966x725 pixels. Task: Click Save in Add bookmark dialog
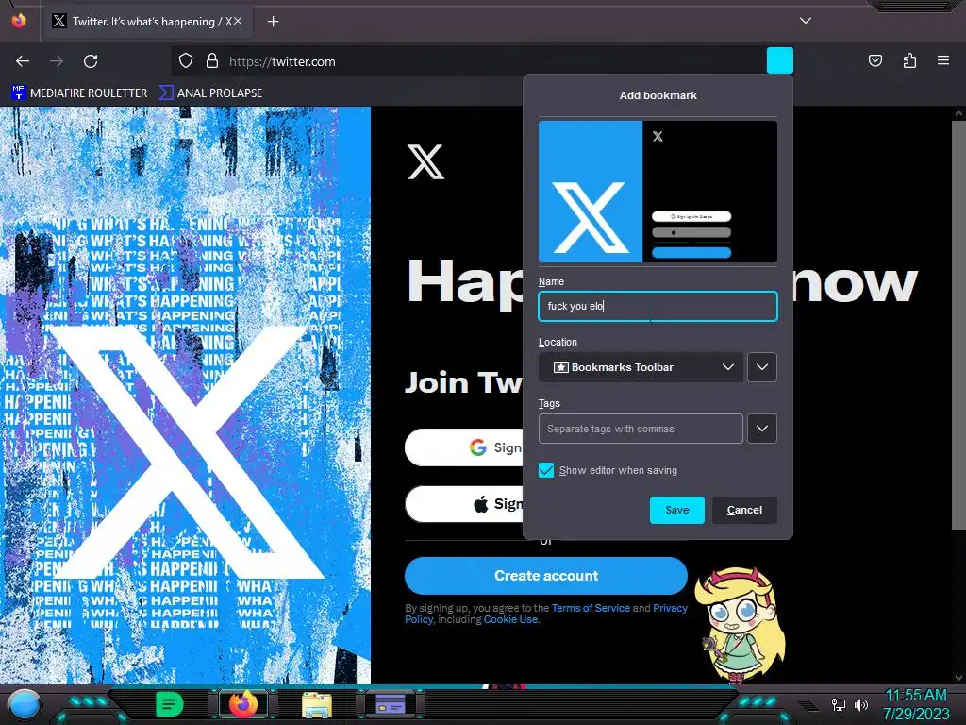[677, 511]
